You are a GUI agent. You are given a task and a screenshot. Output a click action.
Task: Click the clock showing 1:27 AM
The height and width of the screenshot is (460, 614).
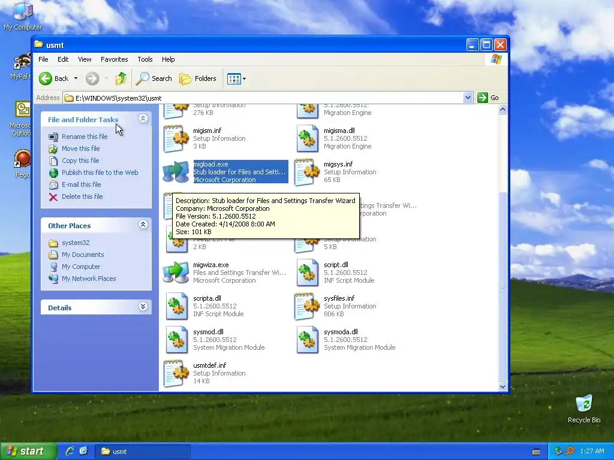[x=592, y=451]
